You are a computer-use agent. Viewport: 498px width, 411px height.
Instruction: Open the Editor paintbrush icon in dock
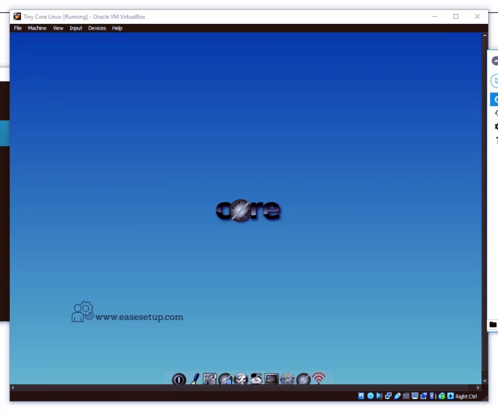pyautogui.click(x=195, y=379)
